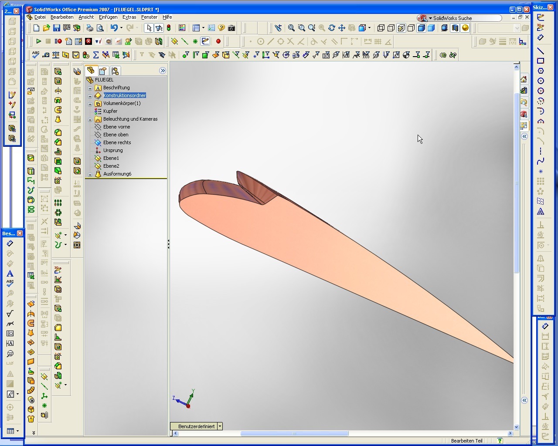Click the Edit Color palette icon

point(182,28)
